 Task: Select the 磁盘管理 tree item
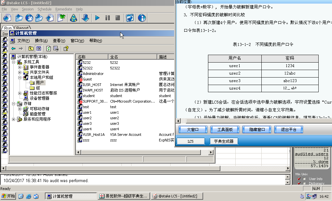38,114
